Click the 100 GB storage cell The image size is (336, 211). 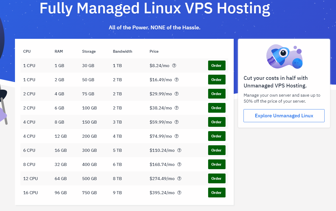[x=90, y=108]
